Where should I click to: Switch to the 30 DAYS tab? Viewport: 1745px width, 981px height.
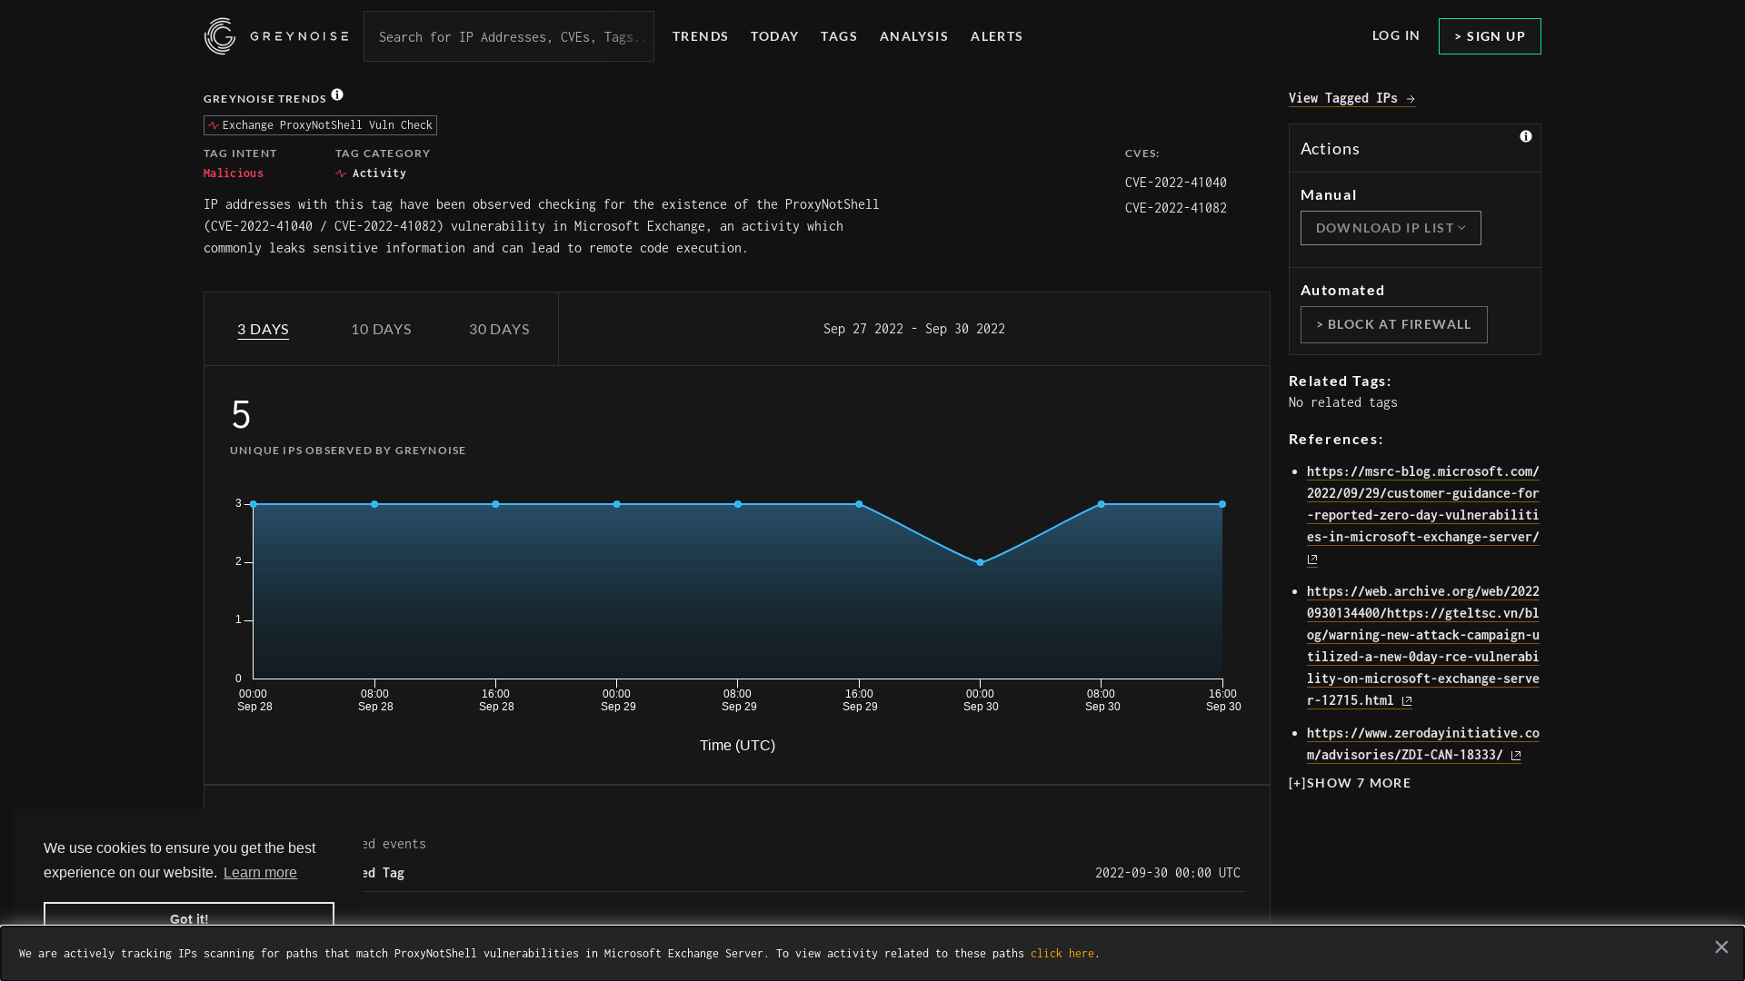(x=499, y=329)
